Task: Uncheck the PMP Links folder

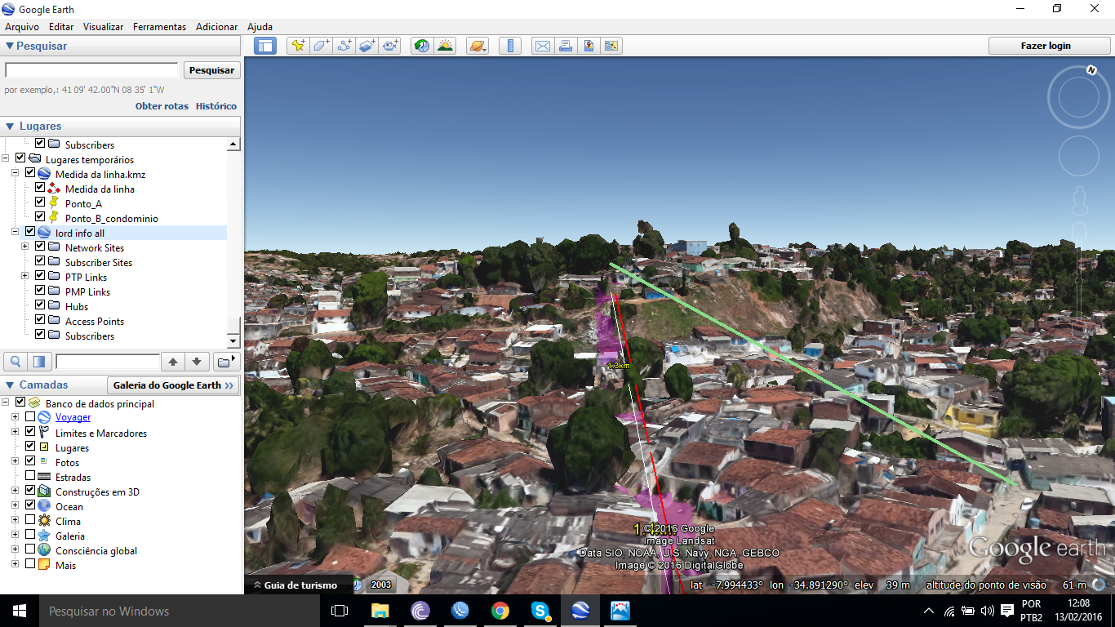Action: click(x=40, y=291)
